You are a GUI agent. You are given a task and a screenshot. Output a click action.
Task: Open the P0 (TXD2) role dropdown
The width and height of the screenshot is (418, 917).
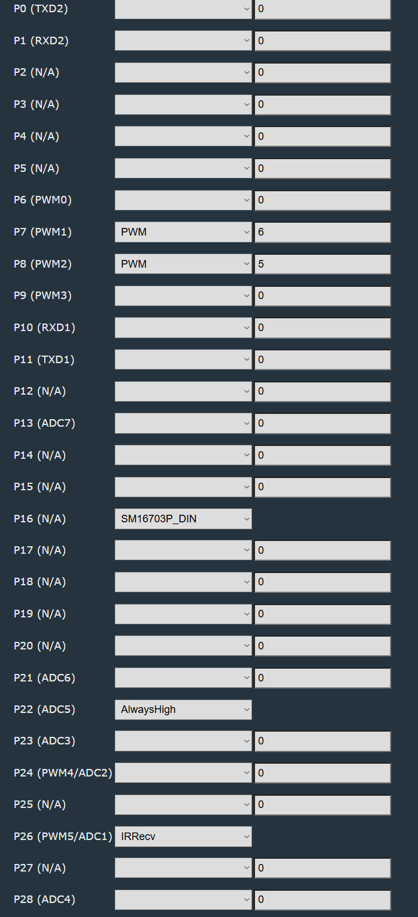pos(183,9)
